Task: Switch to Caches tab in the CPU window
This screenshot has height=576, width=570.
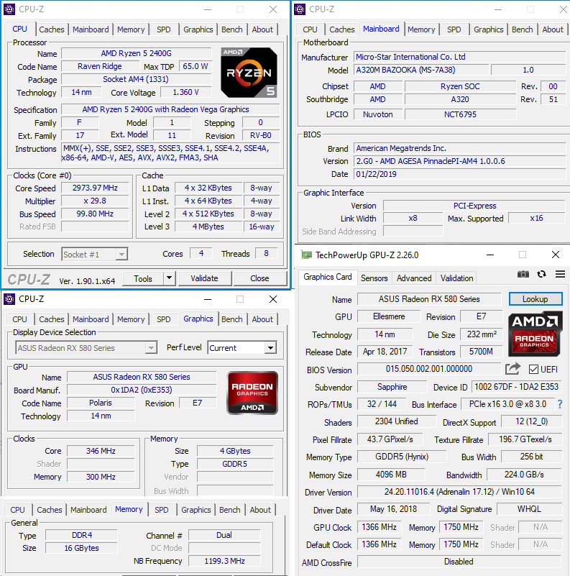Action: tap(52, 29)
